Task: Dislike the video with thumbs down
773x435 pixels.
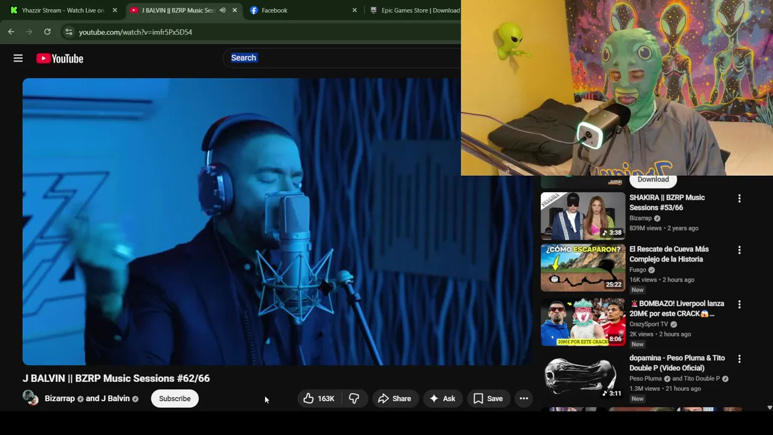Action: coord(354,398)
